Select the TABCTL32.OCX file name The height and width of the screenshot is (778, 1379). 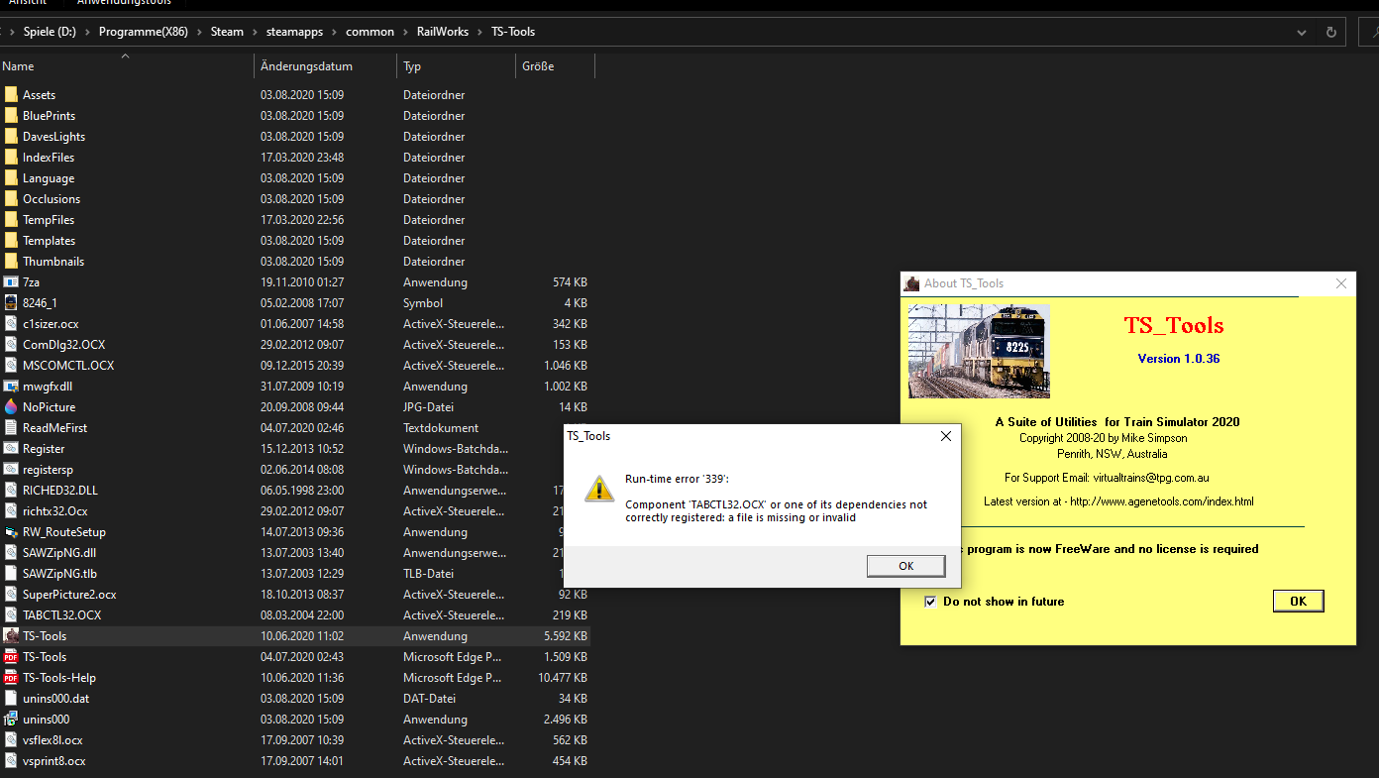(62, 615)
